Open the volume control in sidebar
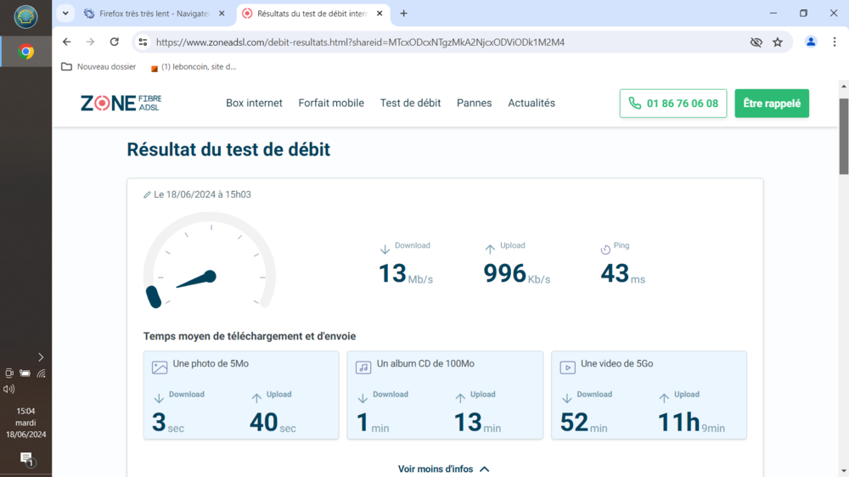The width and height of the screenshot is (849, 477). (x=8, y=389)
